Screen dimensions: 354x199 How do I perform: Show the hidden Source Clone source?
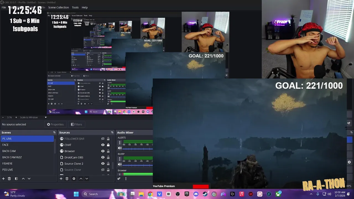(103, 170)
